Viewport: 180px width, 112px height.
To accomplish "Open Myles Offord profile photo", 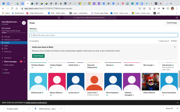I will point(150,82).
